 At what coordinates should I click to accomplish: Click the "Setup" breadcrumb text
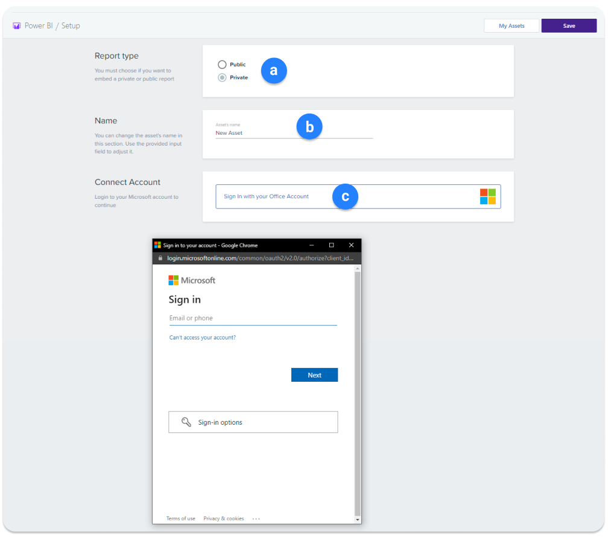(71, 26)
